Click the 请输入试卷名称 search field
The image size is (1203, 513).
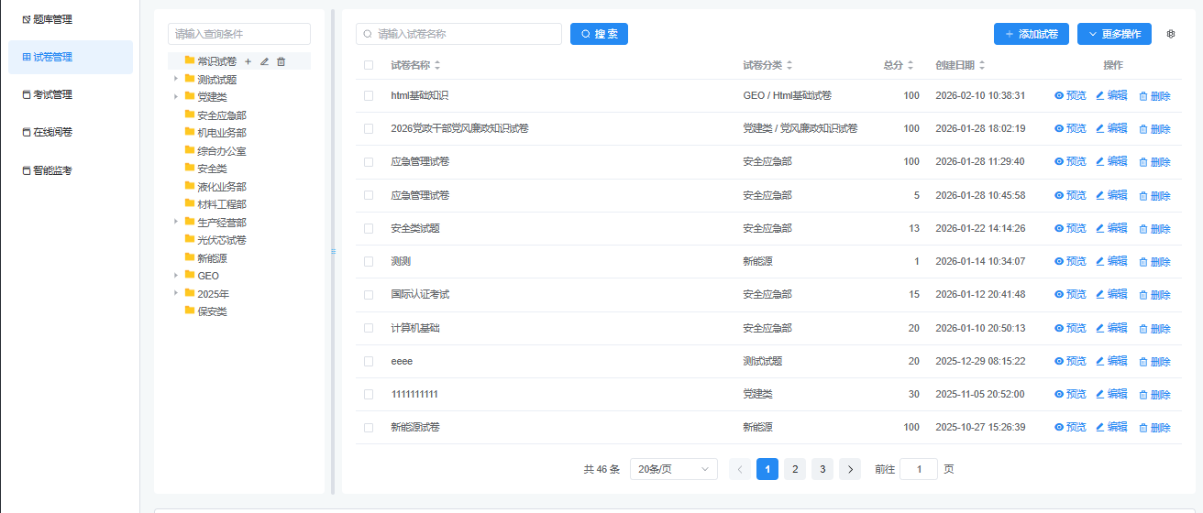pyautogui.click(x=458, y=34)
